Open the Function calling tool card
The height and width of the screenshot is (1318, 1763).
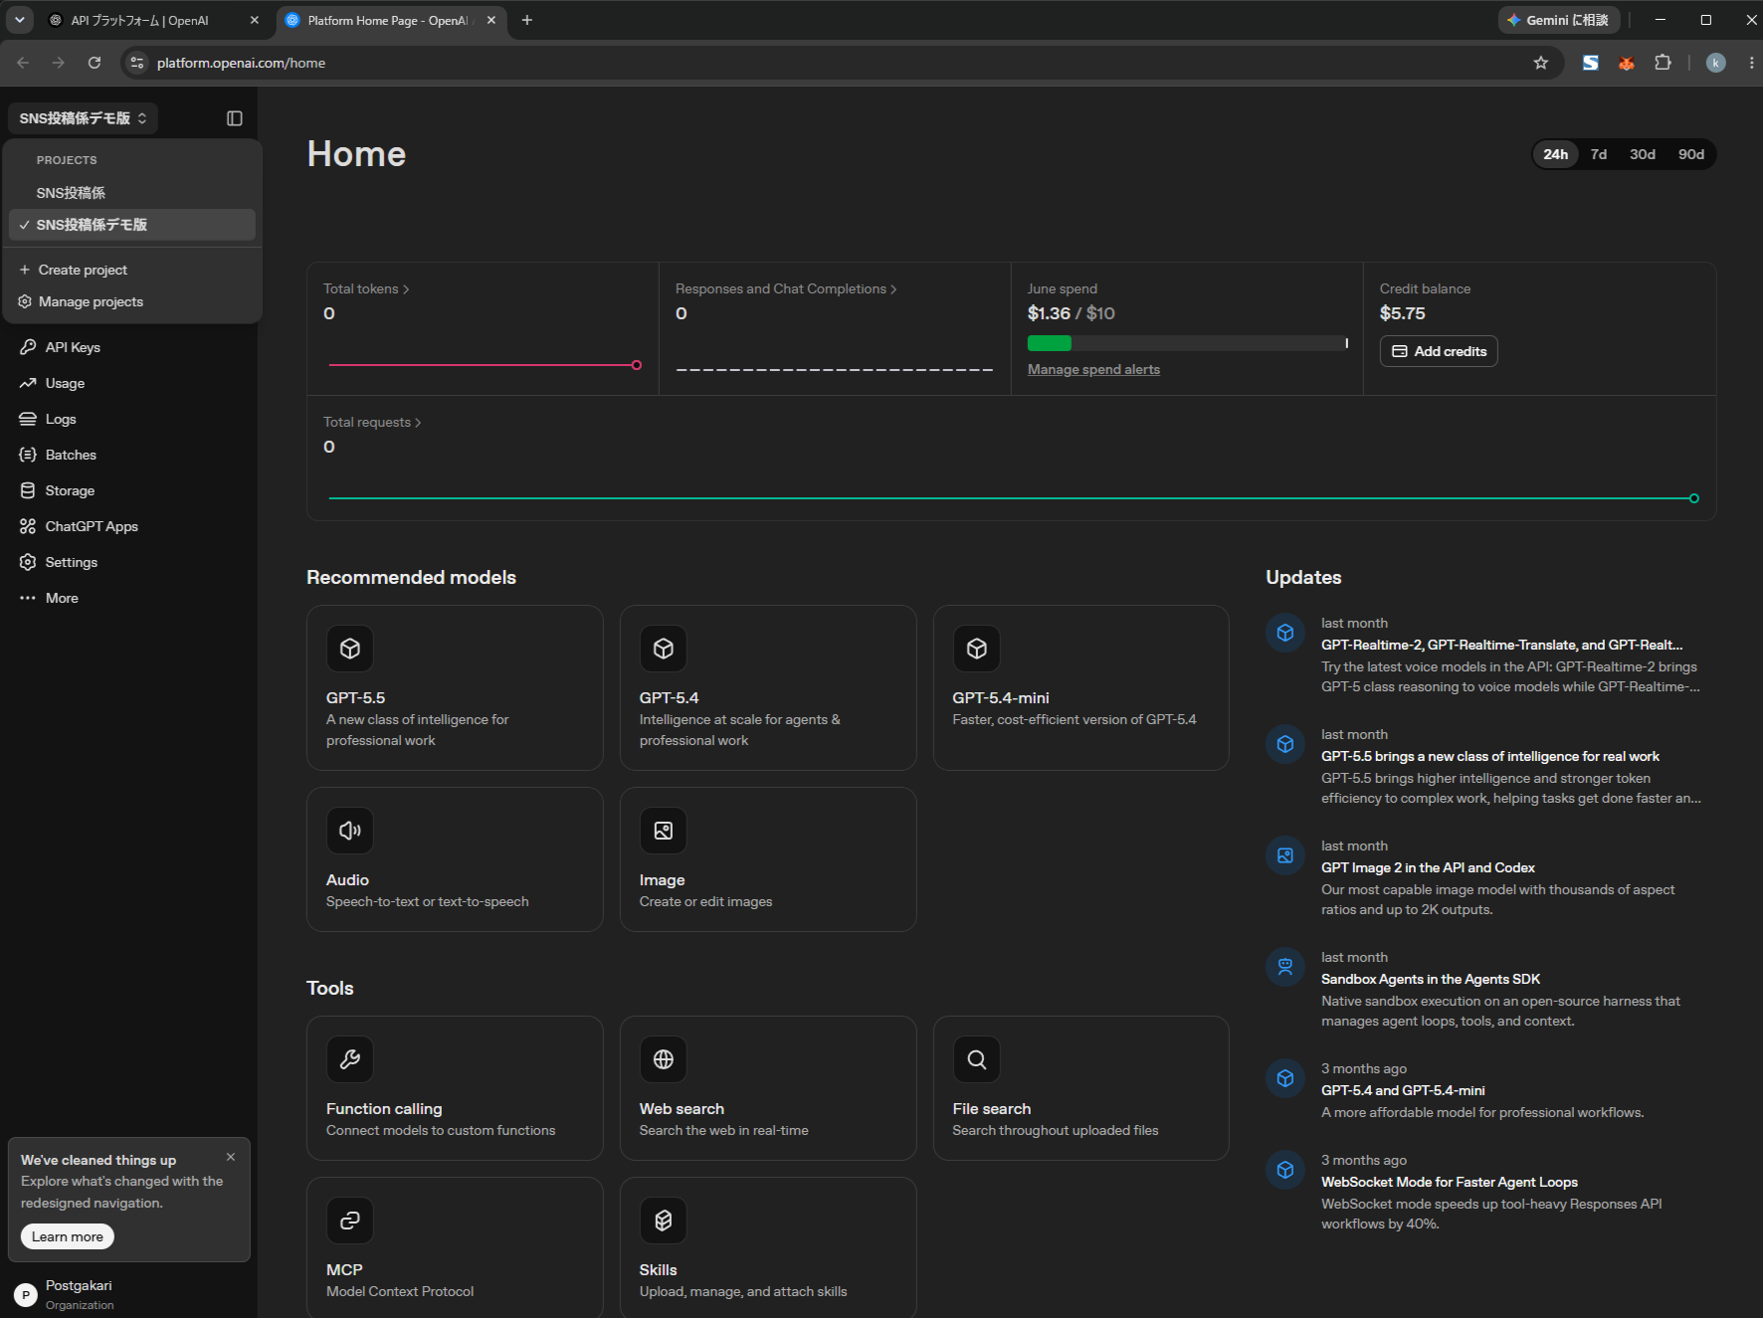click(455, 1088)
